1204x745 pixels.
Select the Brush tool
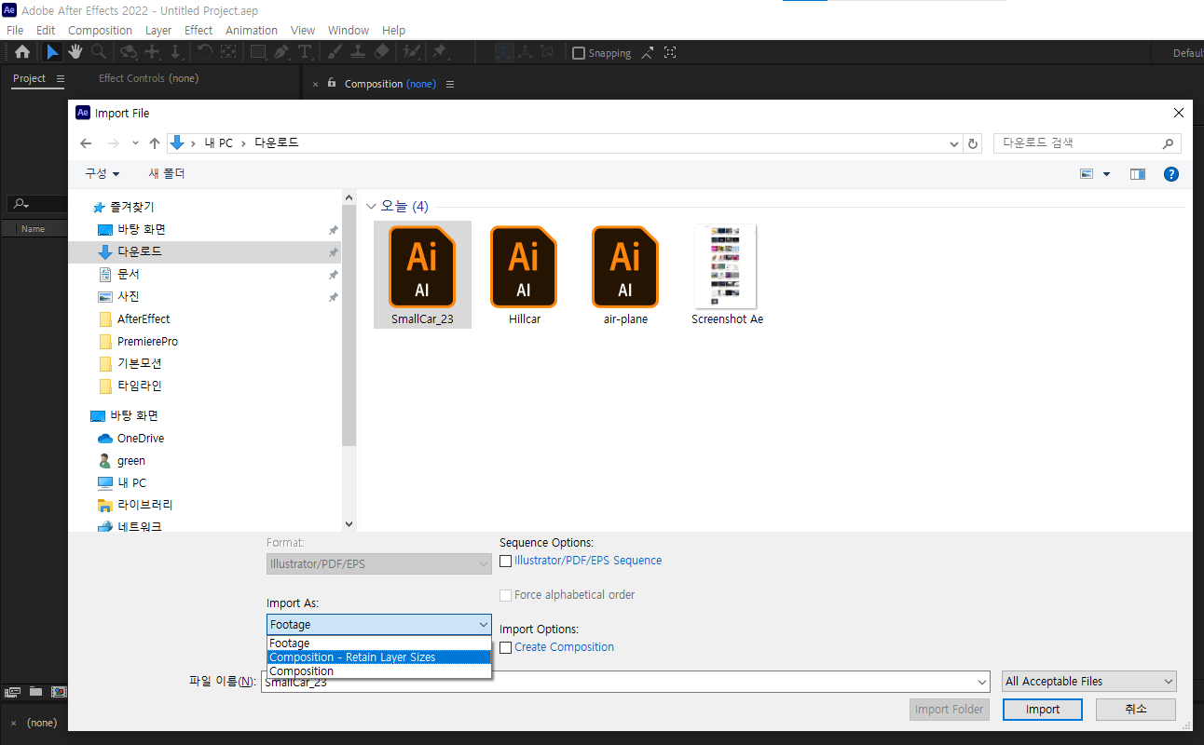(x=335, y=53)
